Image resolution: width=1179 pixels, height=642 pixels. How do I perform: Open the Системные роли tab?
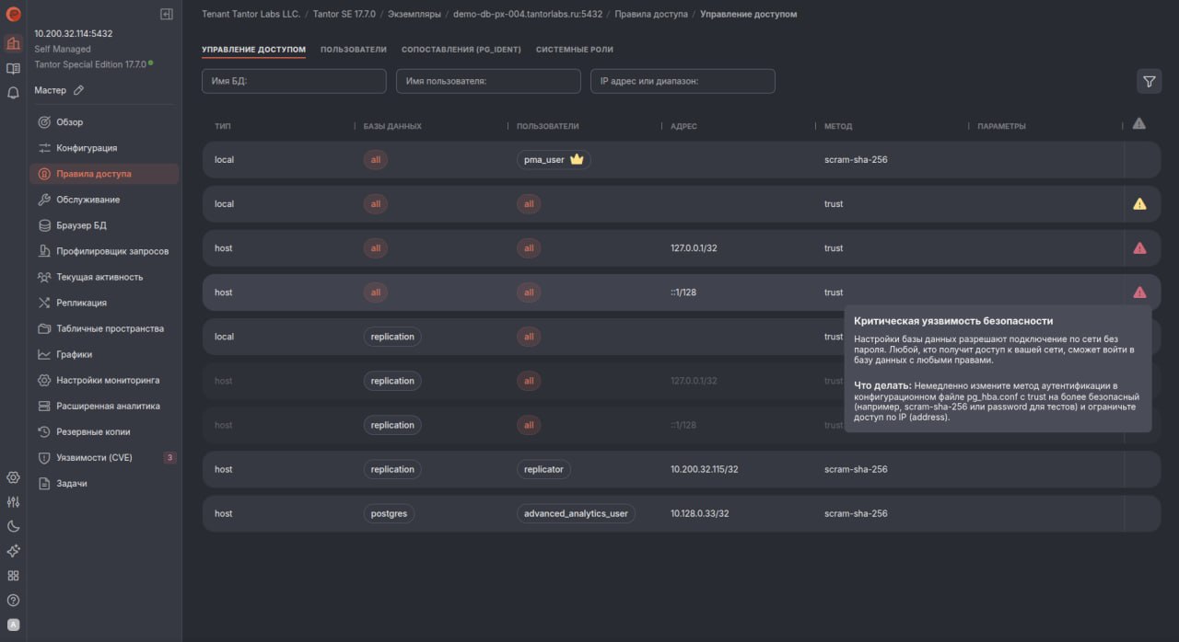(574, 50)
